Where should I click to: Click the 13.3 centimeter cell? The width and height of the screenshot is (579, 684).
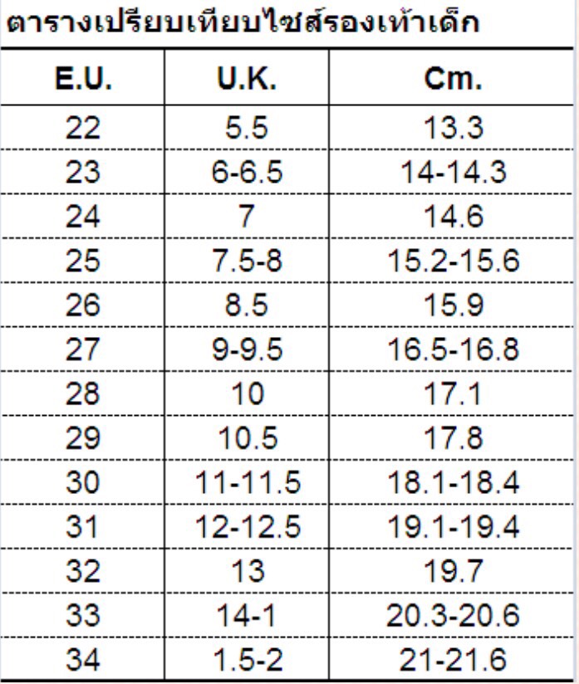[x=451, y=129]
